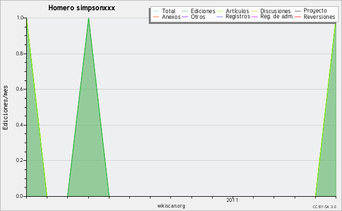Click the '0.0' y-axis tick label
This screenshot has height=211, width=342.
pos(20,196)
